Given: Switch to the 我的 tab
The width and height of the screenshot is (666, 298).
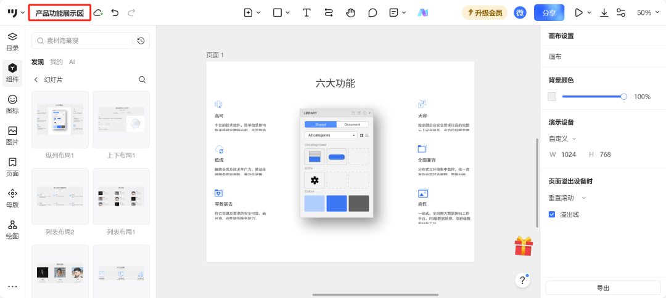Looking at the screenshot, I should (57, 62).
